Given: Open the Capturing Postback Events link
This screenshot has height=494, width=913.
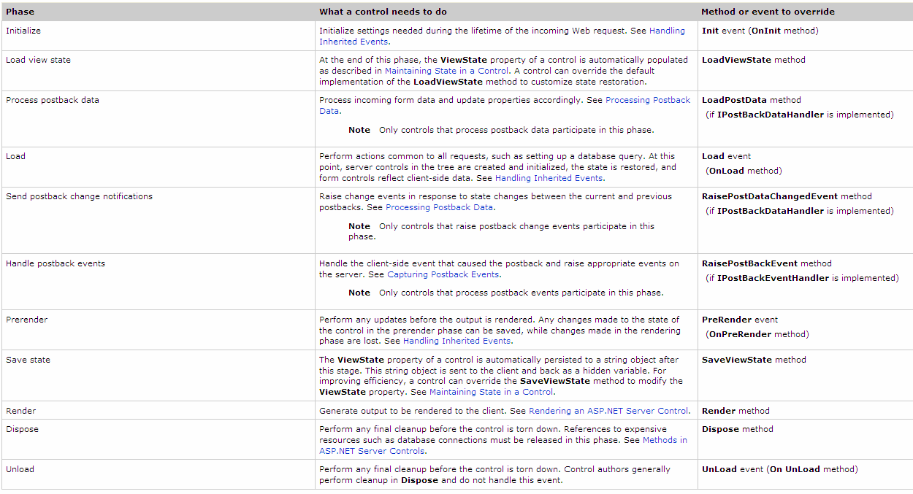Looking at the screenshot, I should (443, 274).
